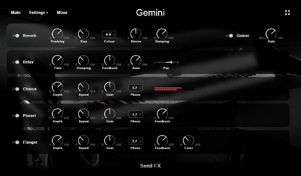Click the Phaser Gain knob
Image resolution: width=301 pixels, height=176 pixels.
click(109, 114)
